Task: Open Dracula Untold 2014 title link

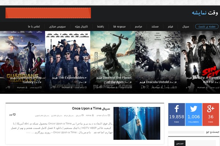Action: tap(158, 82)
